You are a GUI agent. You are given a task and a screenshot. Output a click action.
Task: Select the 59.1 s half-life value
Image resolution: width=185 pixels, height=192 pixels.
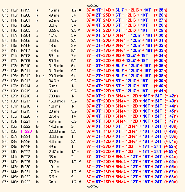click(x=54, y=56)
